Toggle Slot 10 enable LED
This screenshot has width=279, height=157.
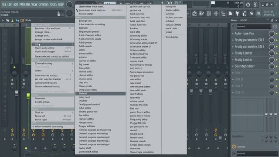point(277,92)
